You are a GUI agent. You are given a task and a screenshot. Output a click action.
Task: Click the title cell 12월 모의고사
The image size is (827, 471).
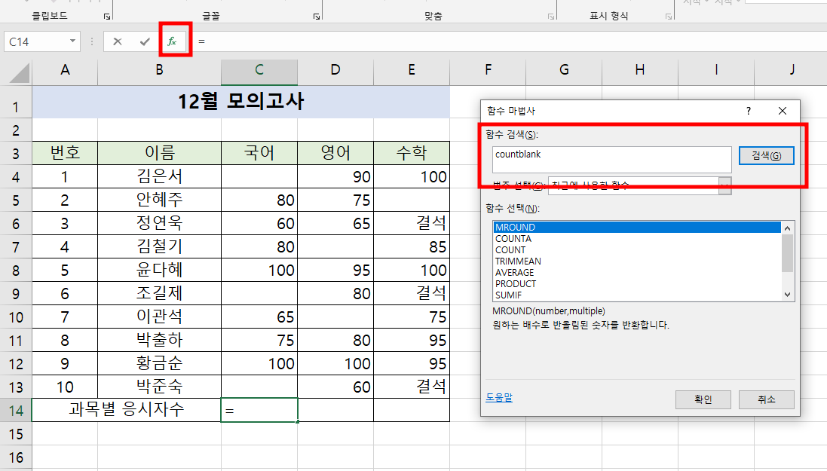coord(241,102)
